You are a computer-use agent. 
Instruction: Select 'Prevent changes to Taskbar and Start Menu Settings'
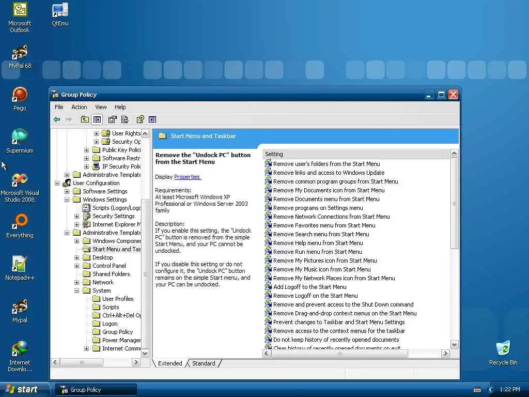[x=339, y=322]
